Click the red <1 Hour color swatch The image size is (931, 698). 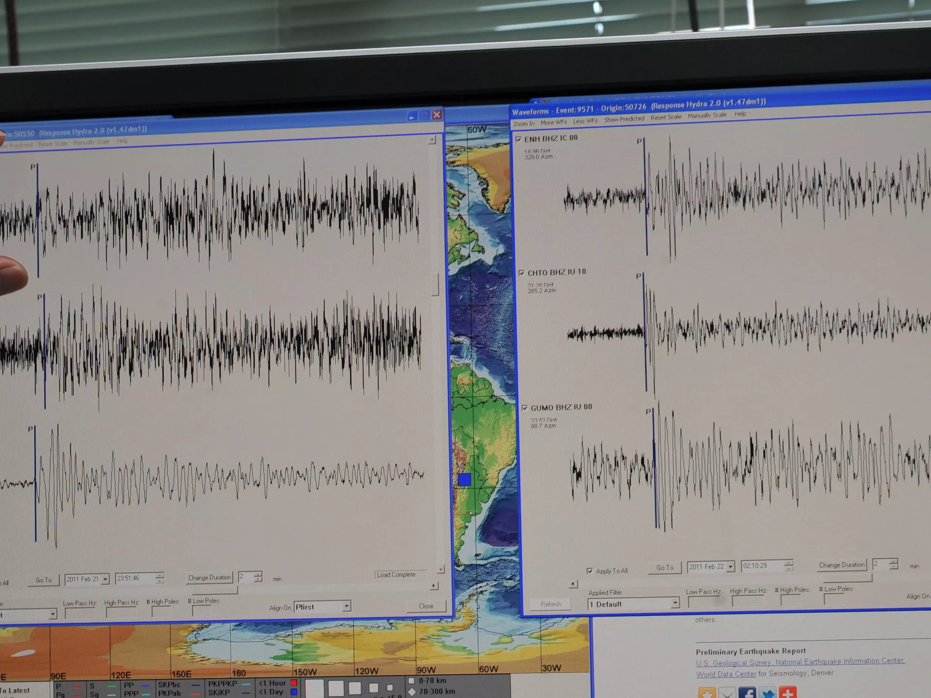pos(293,683)
